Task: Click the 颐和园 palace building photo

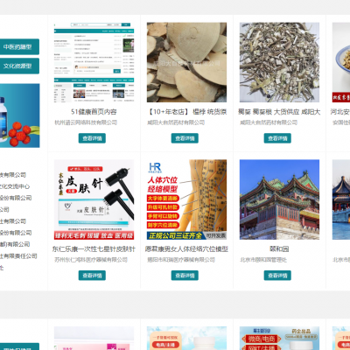Action: click(279, 199)
